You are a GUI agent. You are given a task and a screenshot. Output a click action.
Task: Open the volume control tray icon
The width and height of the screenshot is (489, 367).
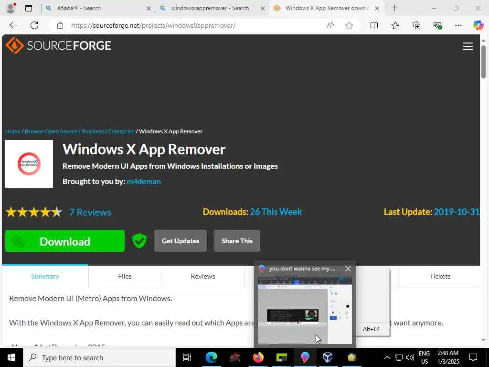[410, 357]
